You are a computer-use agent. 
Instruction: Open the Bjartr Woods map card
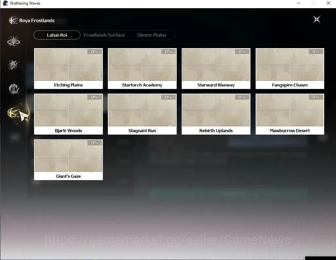click(x=69, y=114)
